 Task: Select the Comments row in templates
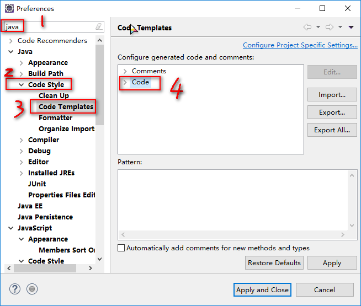(x=148, y=71)
